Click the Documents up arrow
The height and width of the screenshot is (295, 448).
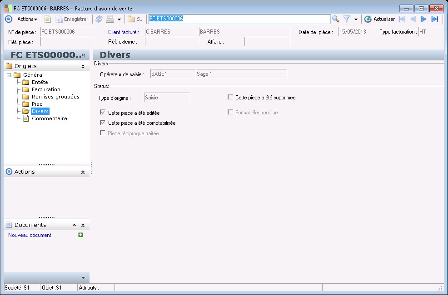click(x=74, y=225)
